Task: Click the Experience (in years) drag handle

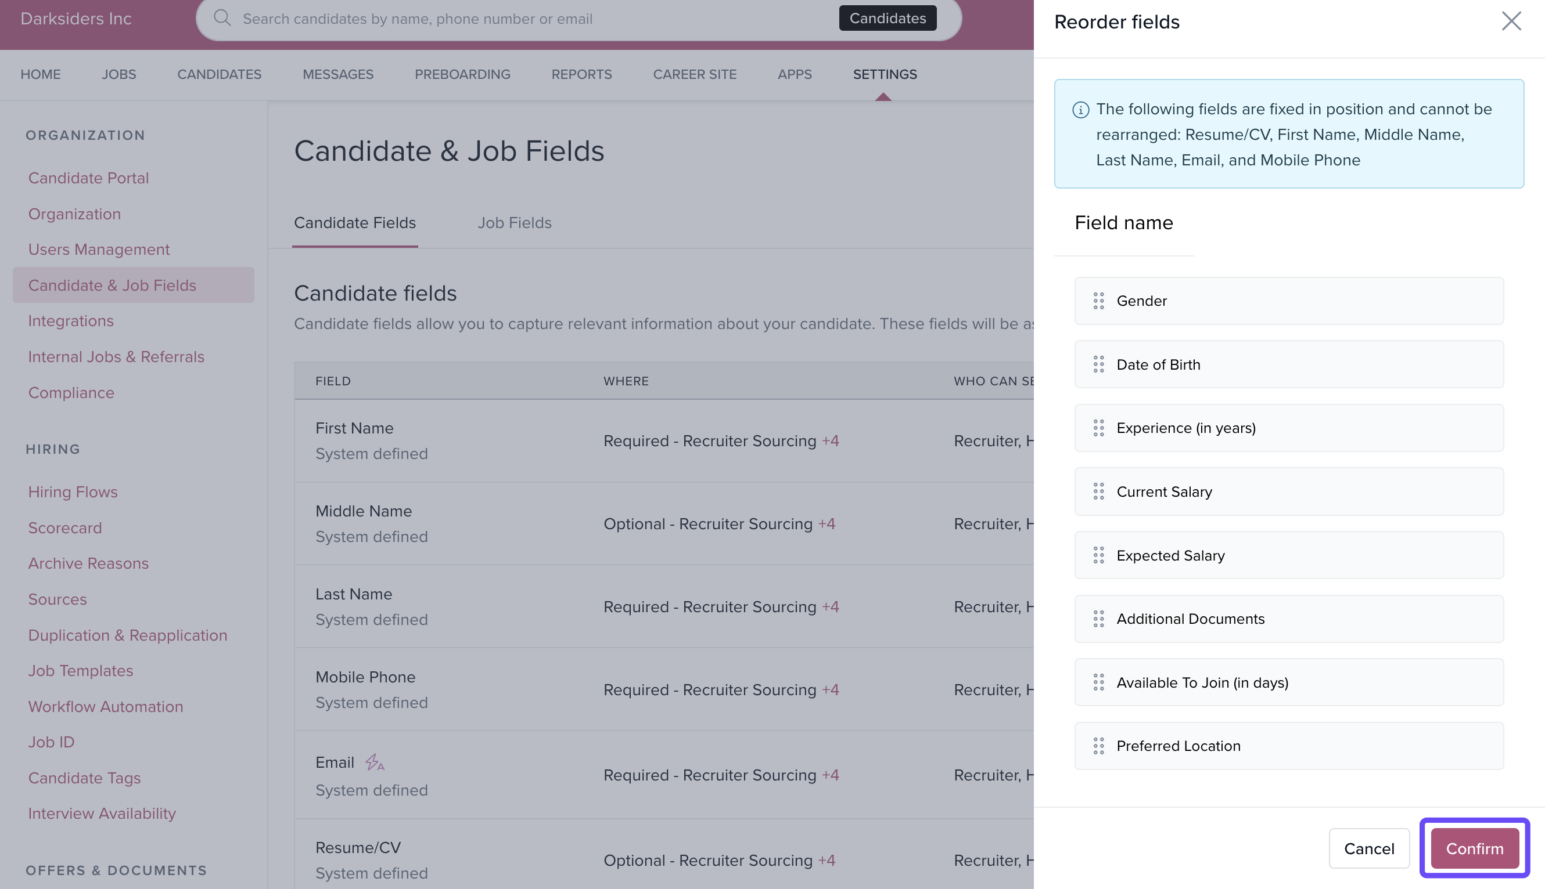Action: (1098, 428)
